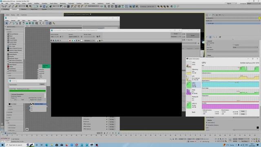Open Production render mode dropdown
The height and width of the screenshot is (147, 261).
click(176, 37)
